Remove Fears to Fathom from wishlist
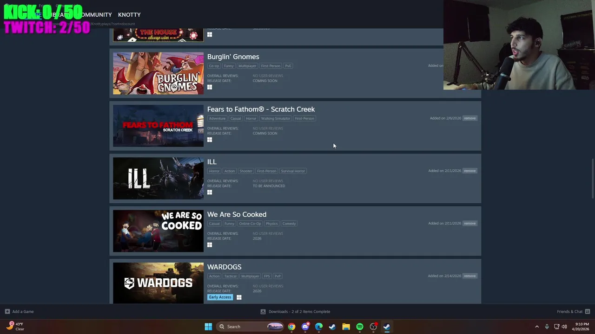This screenshot has height=334, width=595. [x=469, y=118]
